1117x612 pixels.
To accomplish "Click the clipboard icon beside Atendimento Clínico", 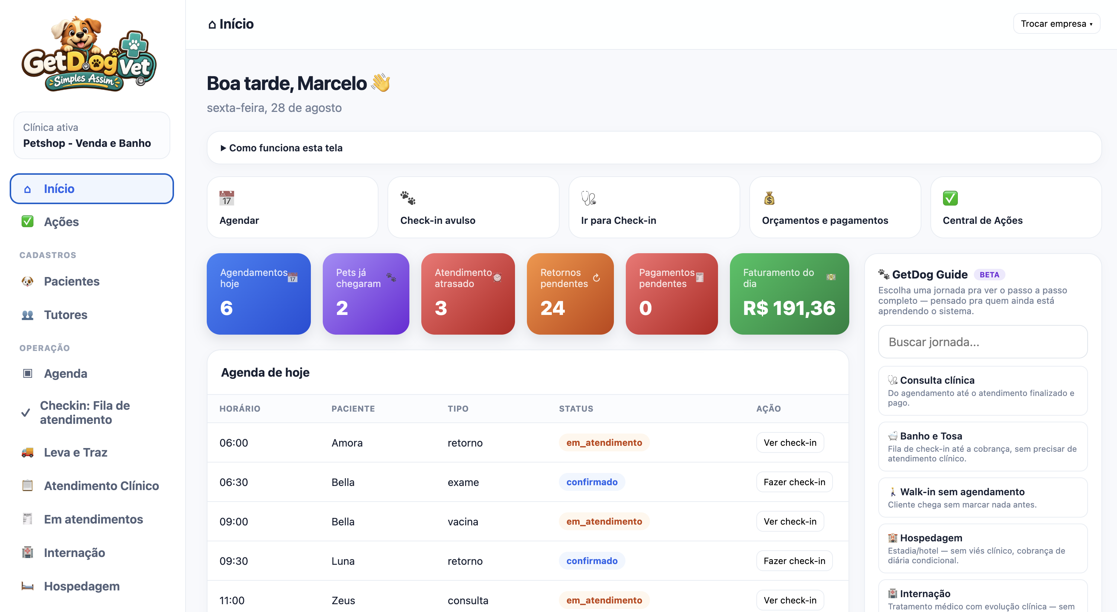I will tap(27, 486).
